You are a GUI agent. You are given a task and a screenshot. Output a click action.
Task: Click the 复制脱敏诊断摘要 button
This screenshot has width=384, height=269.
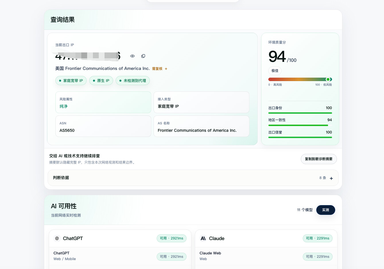319,159
